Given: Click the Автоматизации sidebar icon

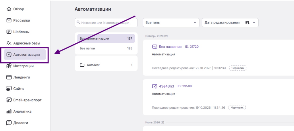Looking at the screenshot, I should coord(9,55).
